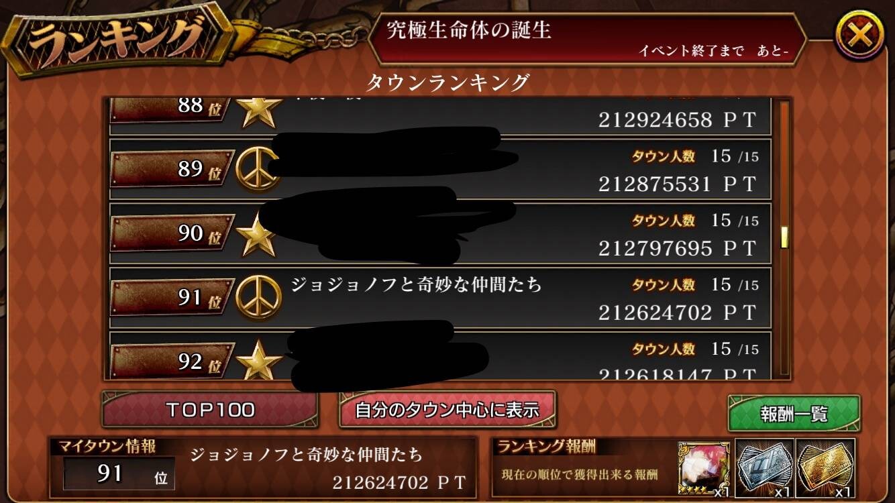Viewport: 895px width, 503px height.
Task: Click 自分のタウン中心に表示 button
Action: tap(447, 410)
